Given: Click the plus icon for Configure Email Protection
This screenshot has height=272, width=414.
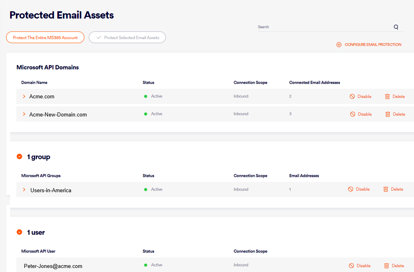Looking at the screenshot, I should (x=339, y=45).
